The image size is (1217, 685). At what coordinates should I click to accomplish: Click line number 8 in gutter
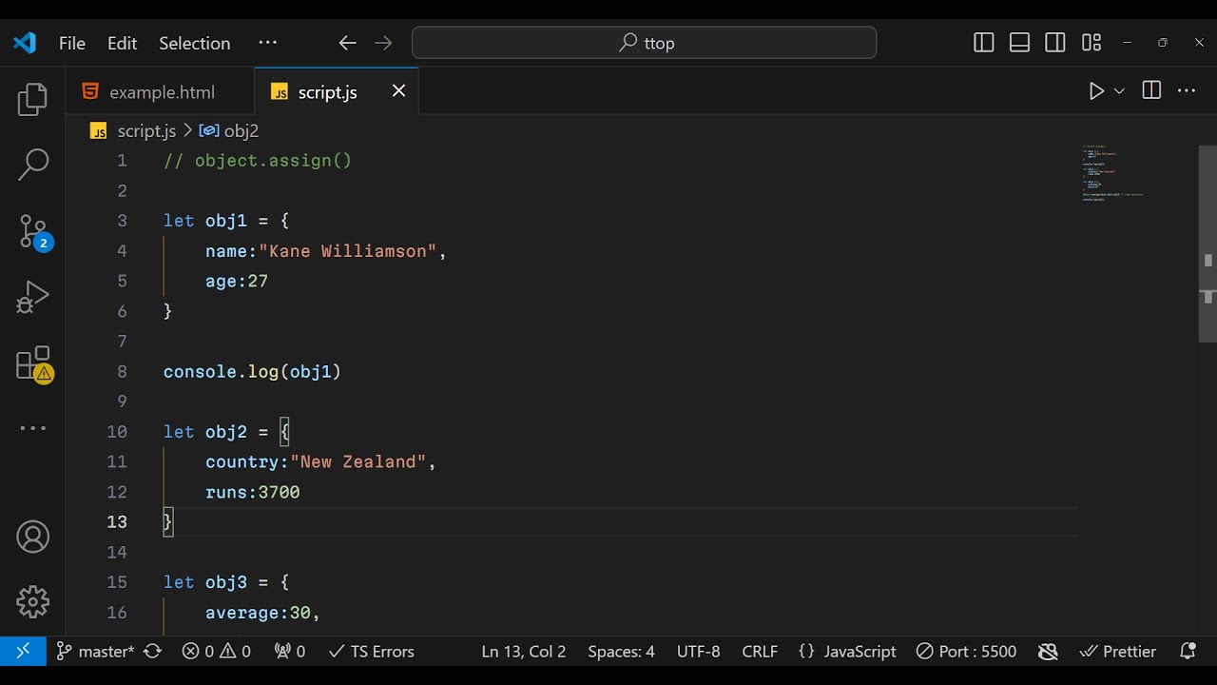[122, 371]
